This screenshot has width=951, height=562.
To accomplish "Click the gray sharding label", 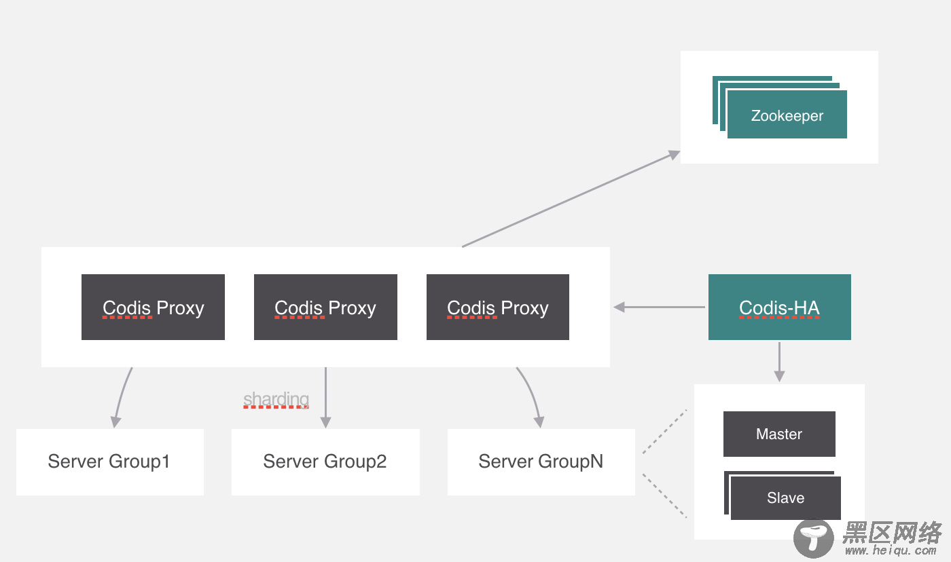I will pos(276,399).
